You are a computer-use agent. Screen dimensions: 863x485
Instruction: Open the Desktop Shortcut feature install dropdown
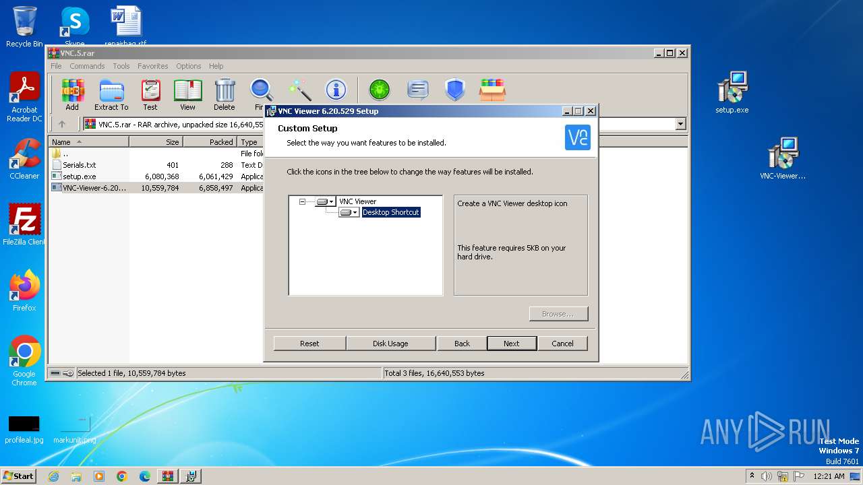pyautogui.click(x=349, y=212)
